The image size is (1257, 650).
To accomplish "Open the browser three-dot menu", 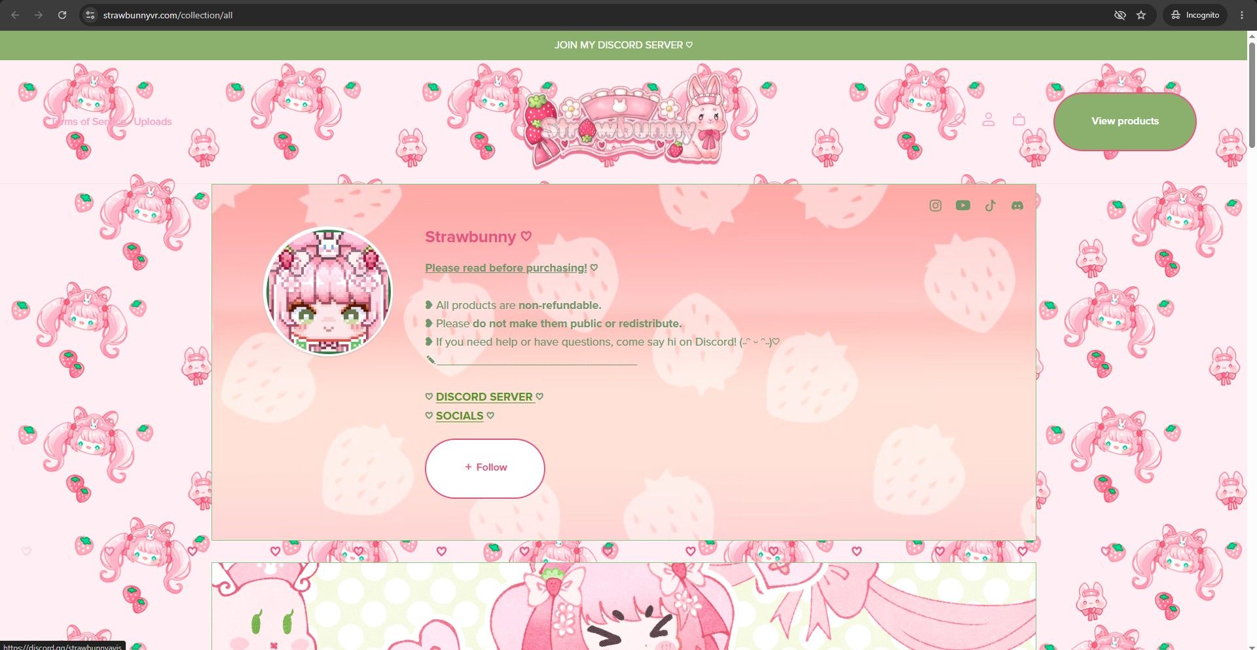I will click(x=1242, y=15).
